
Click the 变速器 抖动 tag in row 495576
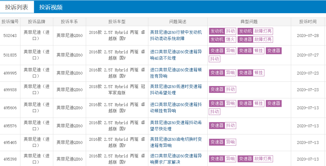coord(222,126)
